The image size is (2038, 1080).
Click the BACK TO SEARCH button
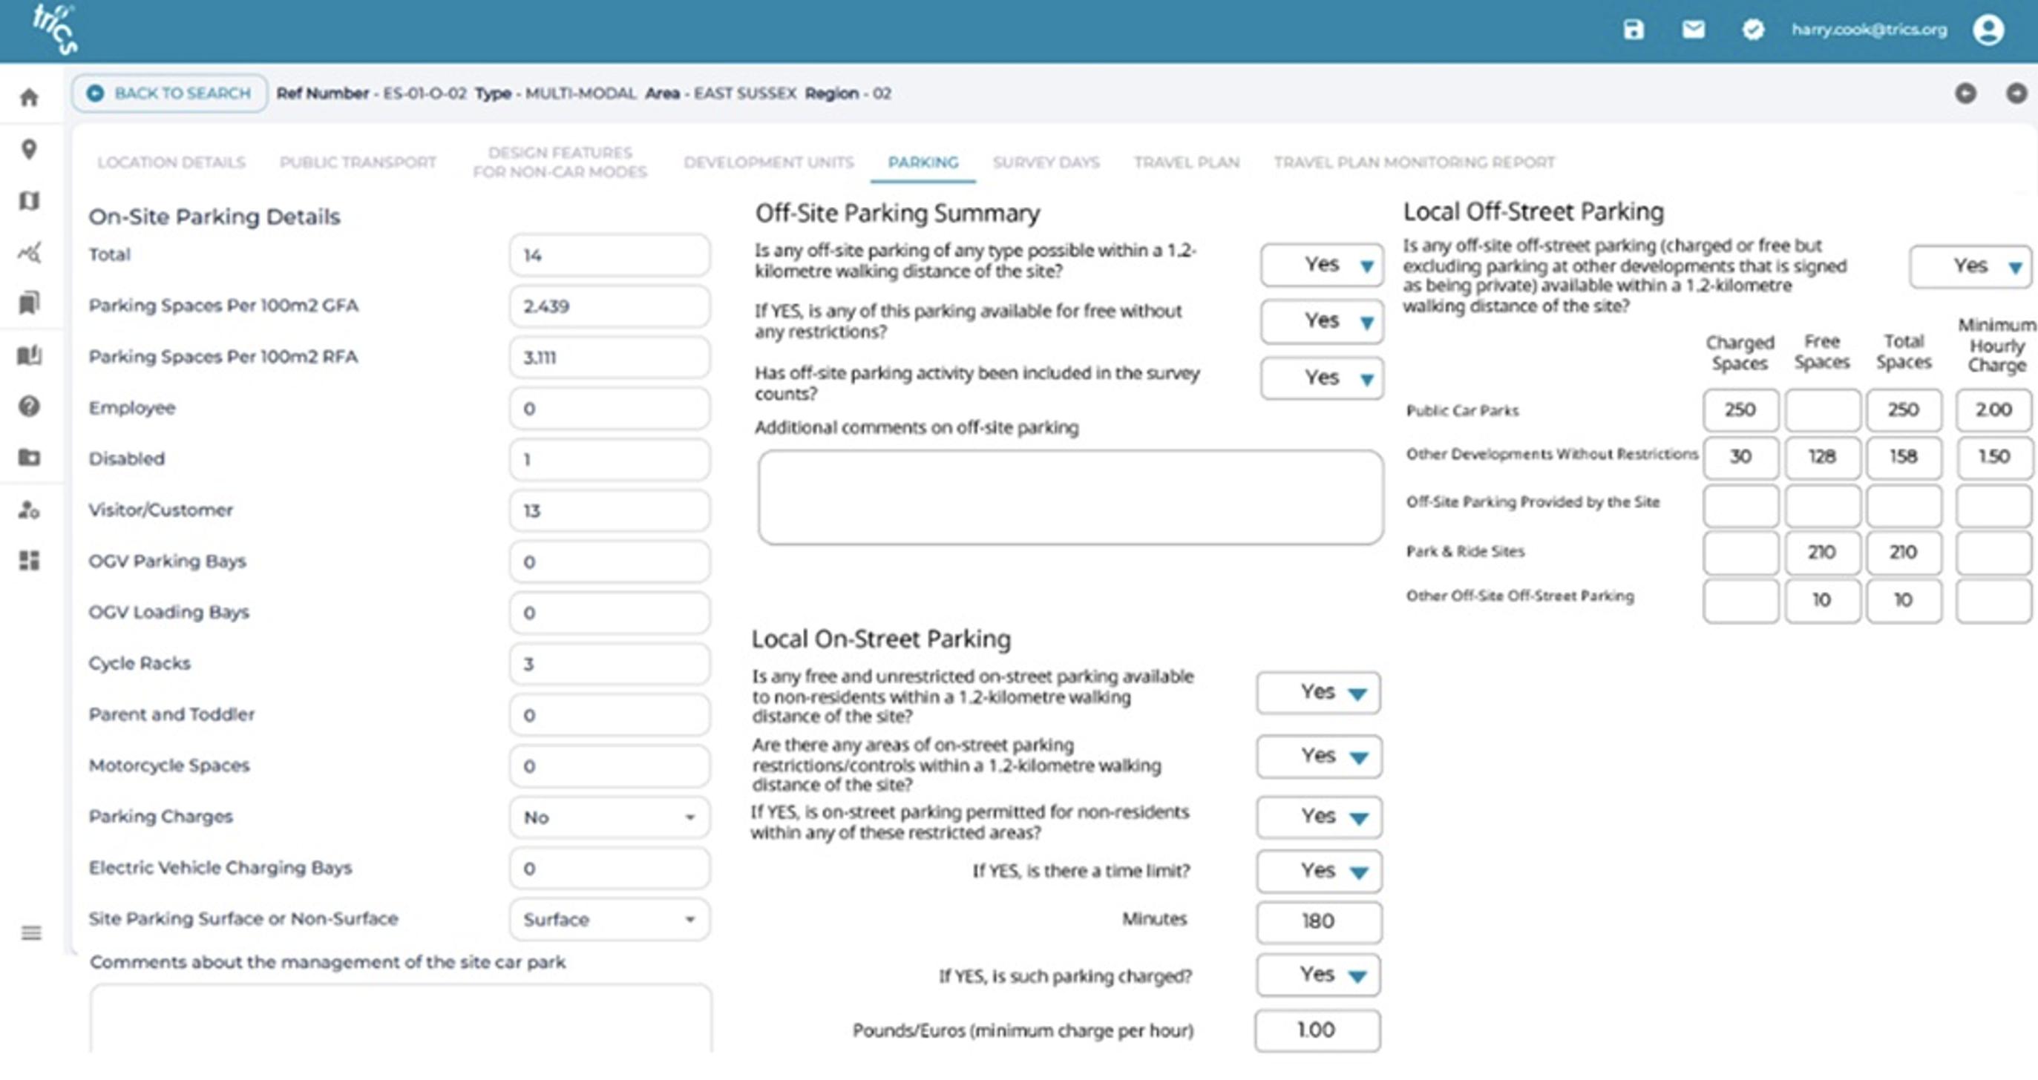pyautogui.click(x=168, y=93)
